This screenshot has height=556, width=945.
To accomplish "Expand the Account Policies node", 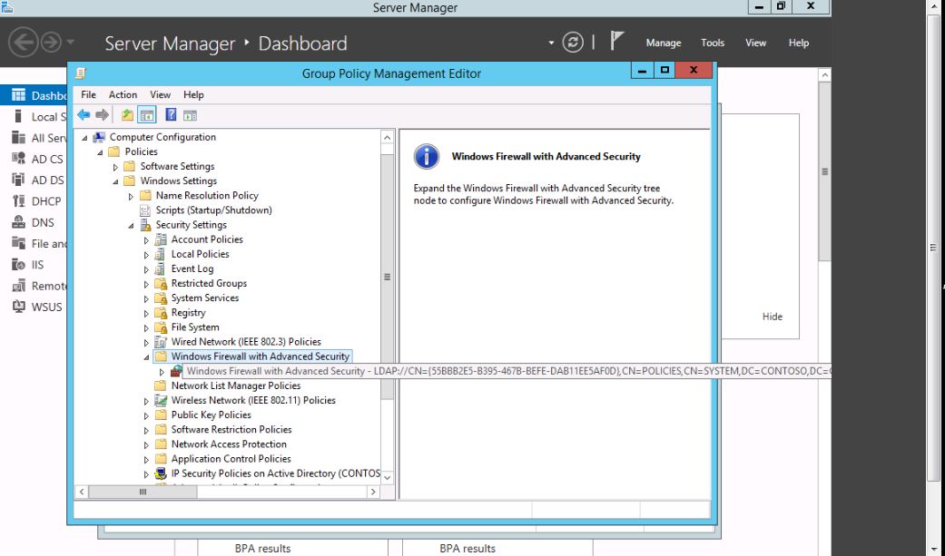I will pos(146,240).
